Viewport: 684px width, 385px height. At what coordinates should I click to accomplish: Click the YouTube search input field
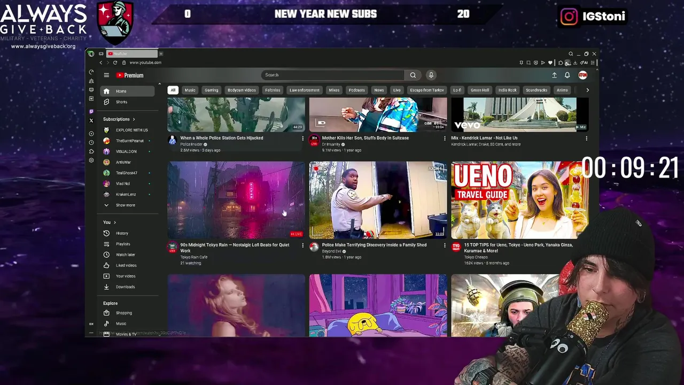click(333, 75)
